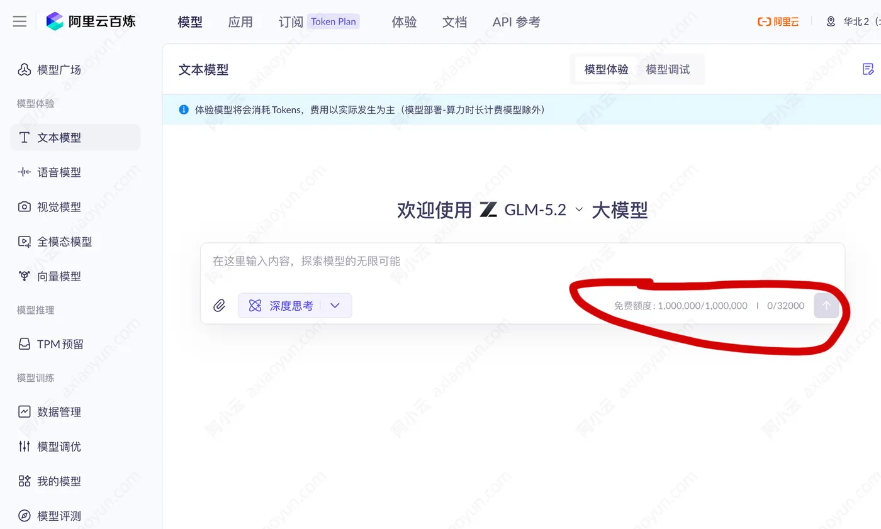Click the location pin icon
881x529 pixels.
pos(831,21)
